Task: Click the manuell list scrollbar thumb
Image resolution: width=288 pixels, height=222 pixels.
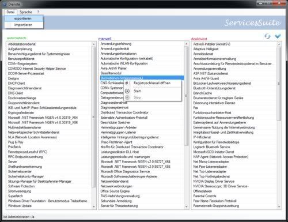Action: 186,96
